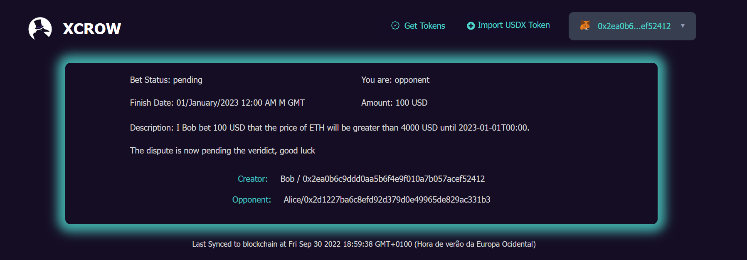Click the bet Description sentence
This screenshot has height=260, width=747.
coord(329,128)
